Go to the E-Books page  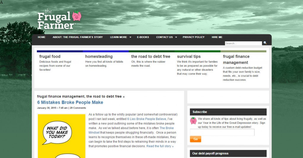143,37
